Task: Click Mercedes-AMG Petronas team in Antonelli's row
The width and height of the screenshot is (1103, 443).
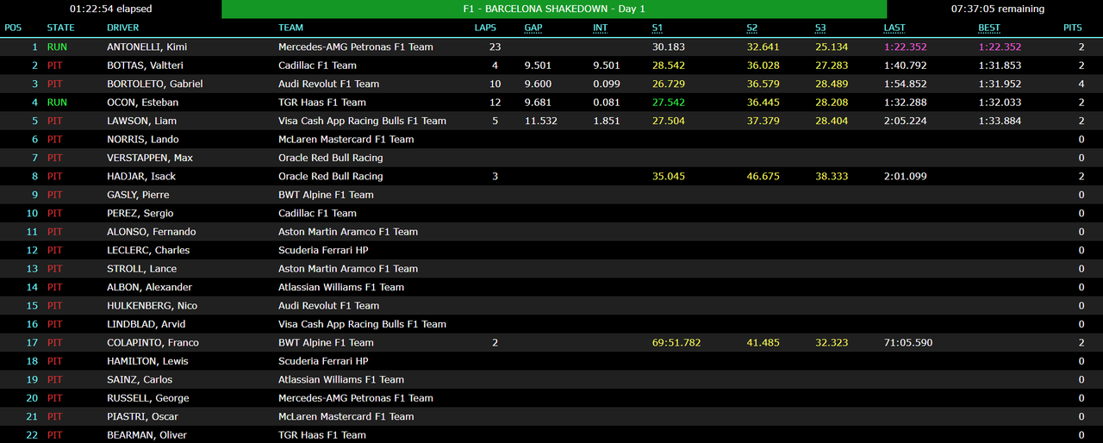Action: pos(356,47)
